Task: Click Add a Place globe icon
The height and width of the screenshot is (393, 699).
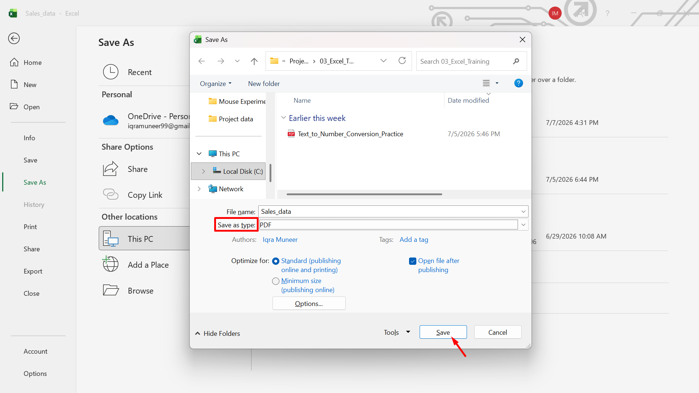Action: [111, 264]
